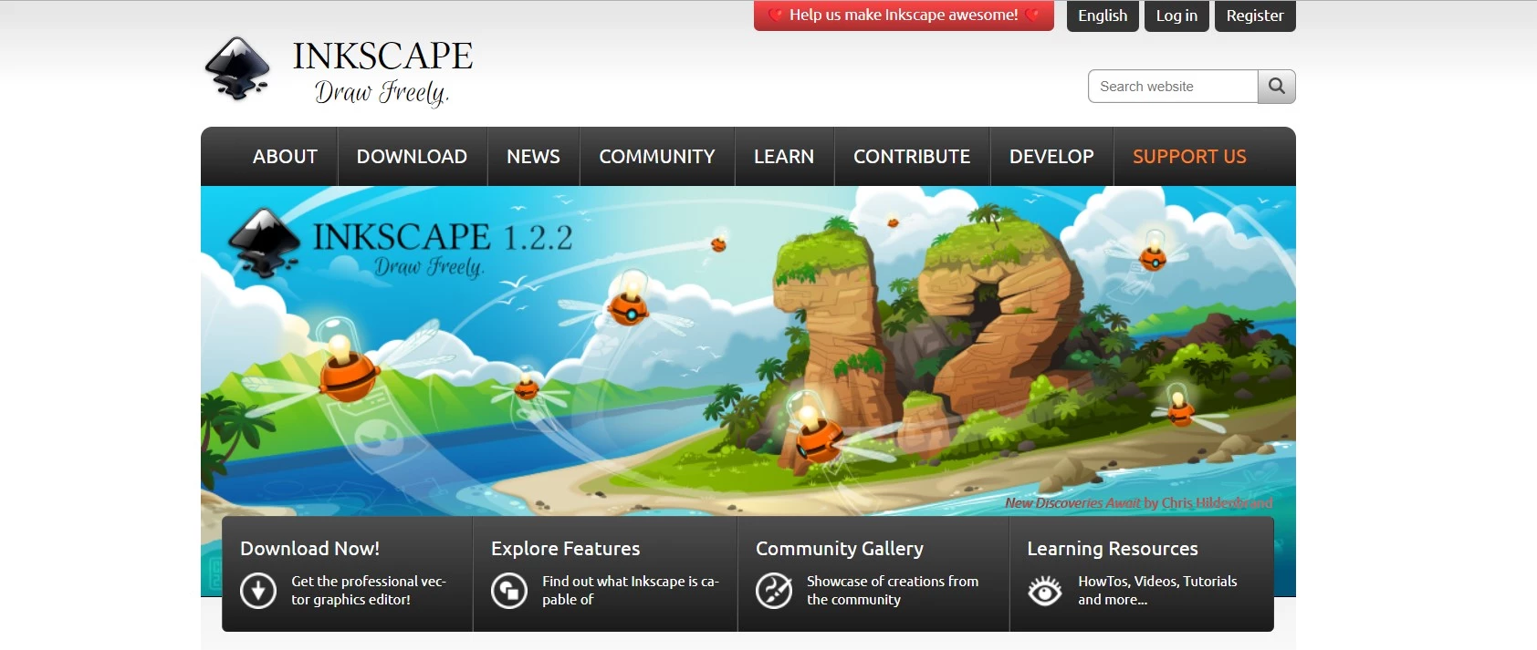Focus the Search website text field

[x=1173, y=87]
